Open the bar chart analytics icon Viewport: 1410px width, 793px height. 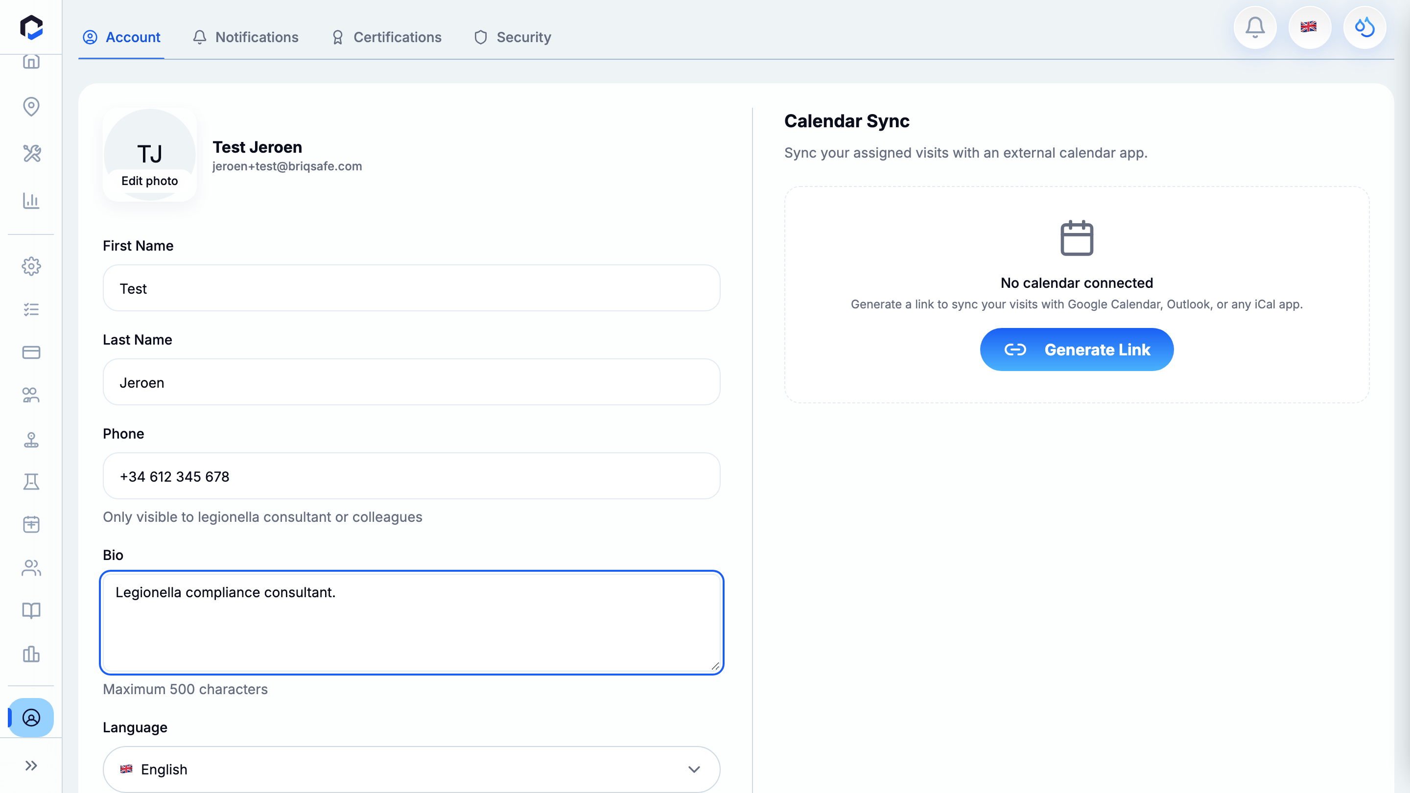[x=31, y=200]
